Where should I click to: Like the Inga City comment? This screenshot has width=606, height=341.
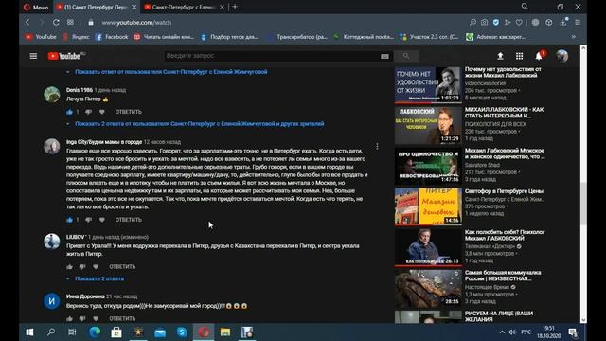[x=69, y=220]
